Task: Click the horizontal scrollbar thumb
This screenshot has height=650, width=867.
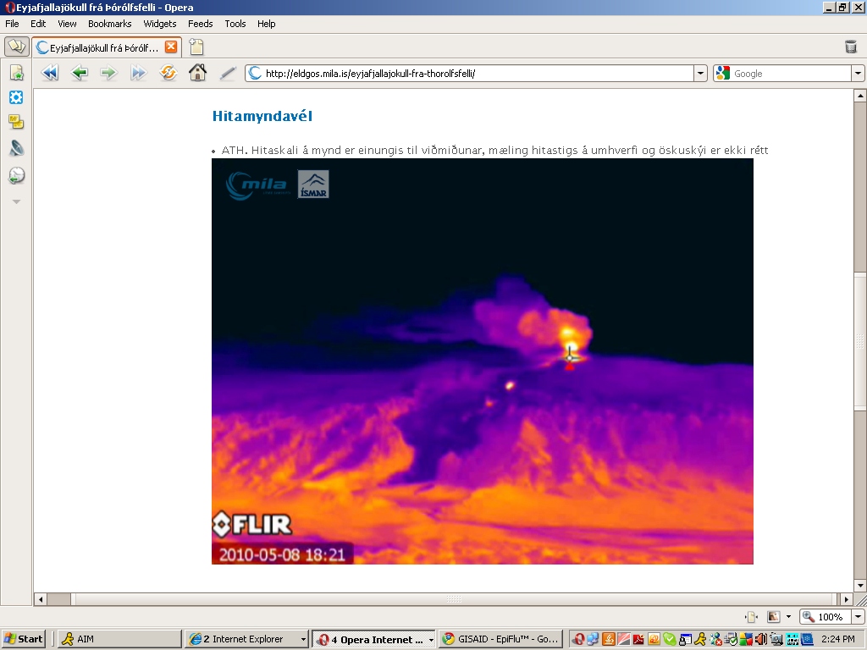Action: pyautogui.click(x=454, y=599)
